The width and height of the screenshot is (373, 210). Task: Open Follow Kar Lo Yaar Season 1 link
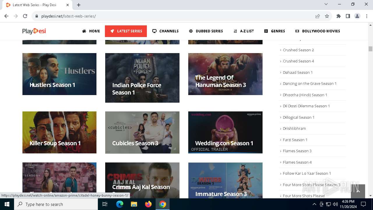coord(307,173)
